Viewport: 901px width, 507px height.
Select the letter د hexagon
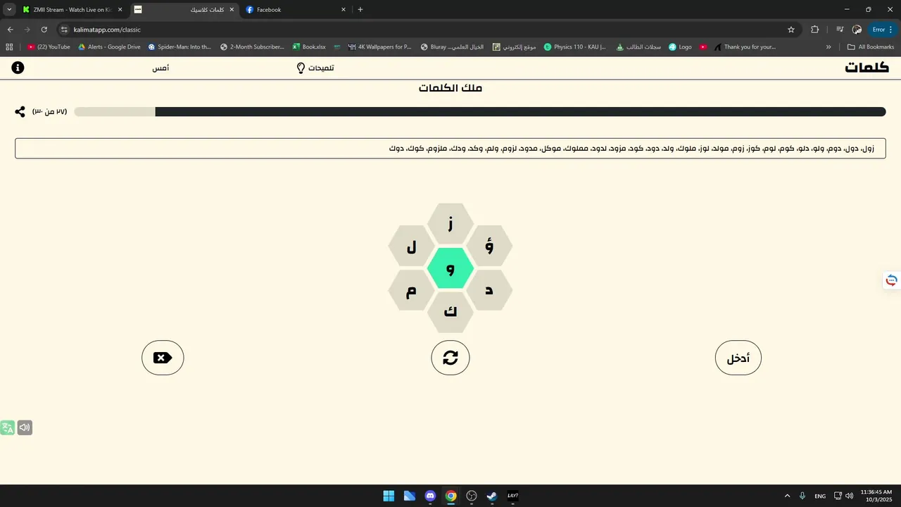489,290
